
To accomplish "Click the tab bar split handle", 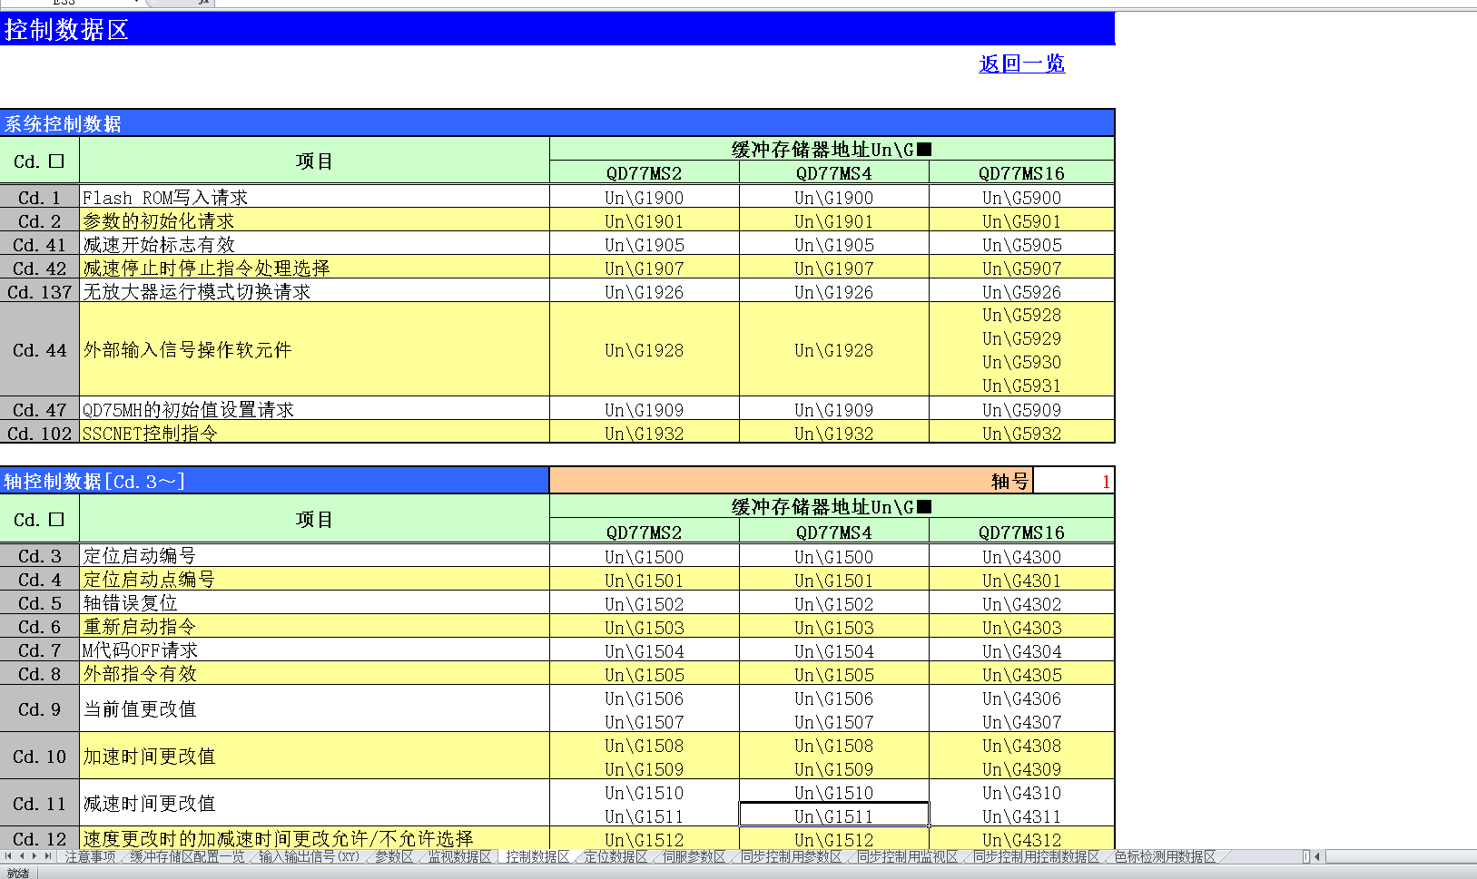I will 1305,856.
